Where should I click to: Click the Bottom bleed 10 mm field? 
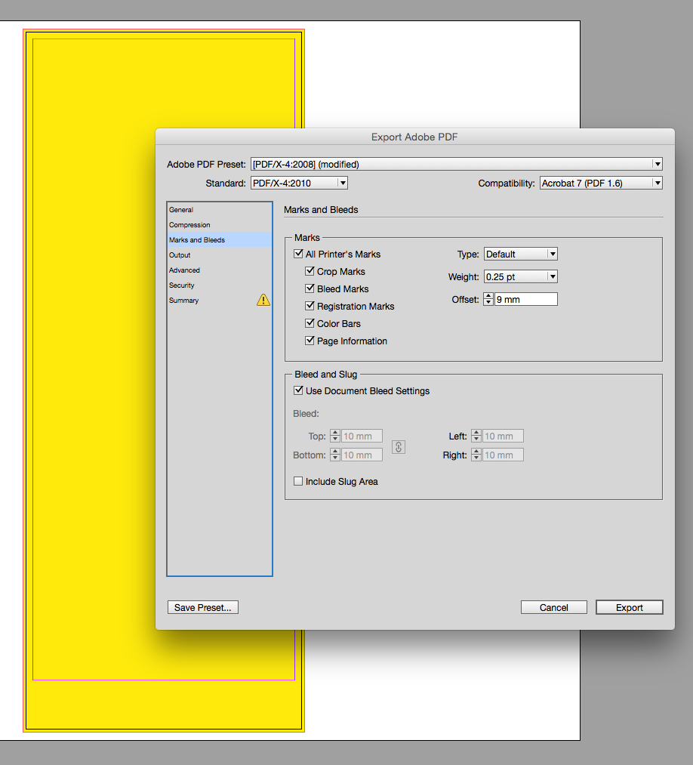(362, 455)
